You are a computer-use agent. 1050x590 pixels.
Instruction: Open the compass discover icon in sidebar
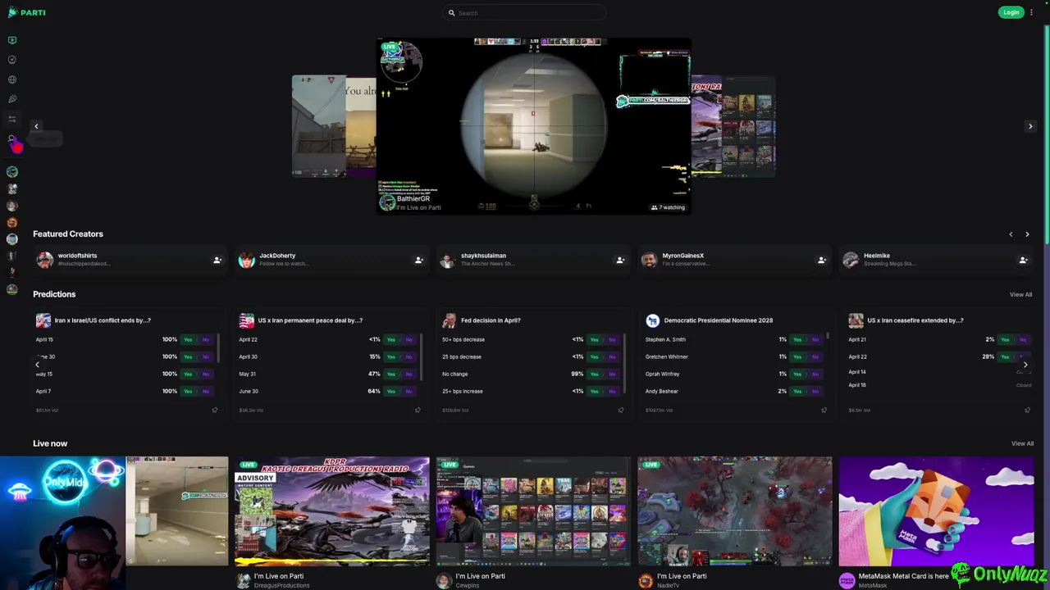[12, 60]
